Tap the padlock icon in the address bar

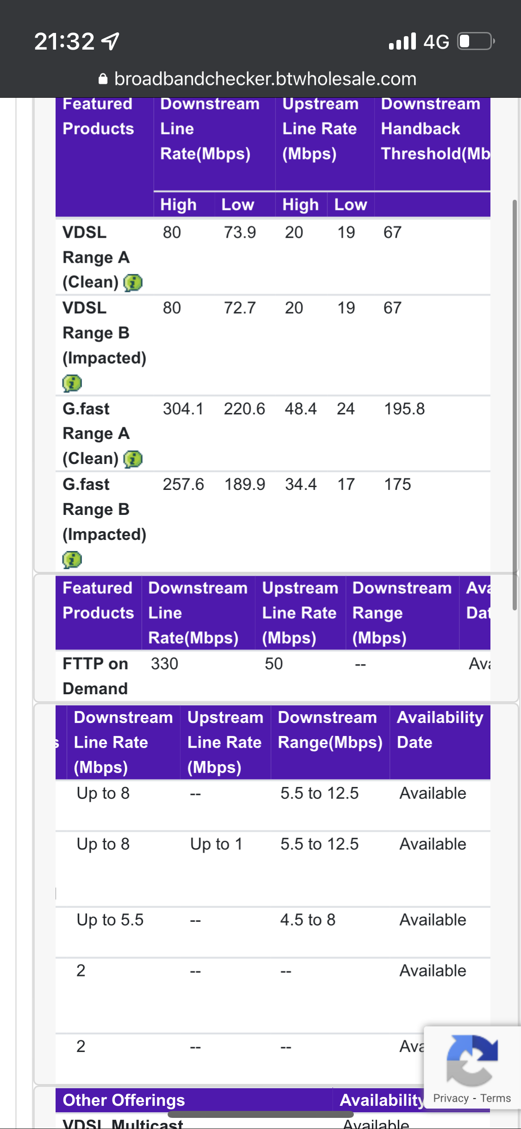(x=103, y=79)
